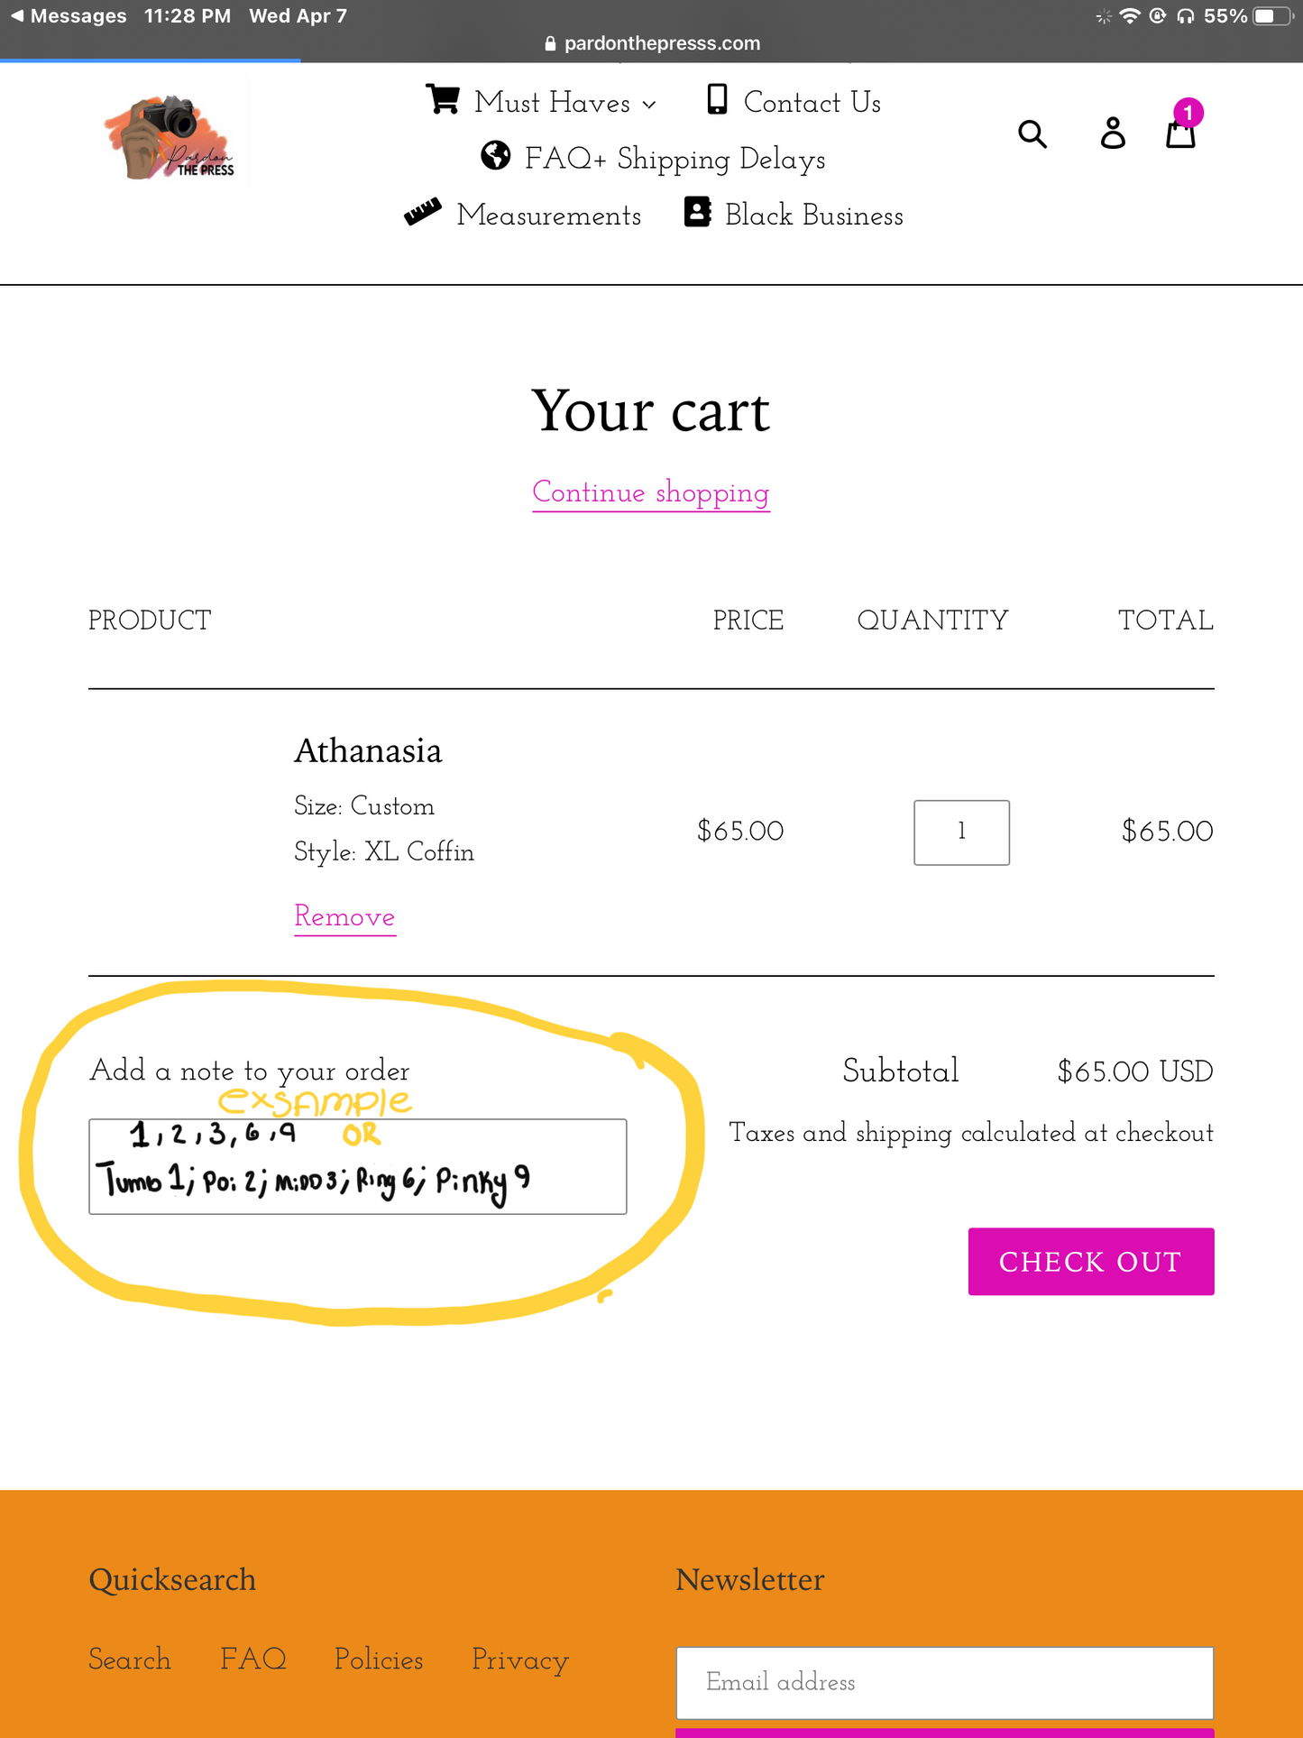
Task: Open the search magnifier icon
Action: (1032, 134)
